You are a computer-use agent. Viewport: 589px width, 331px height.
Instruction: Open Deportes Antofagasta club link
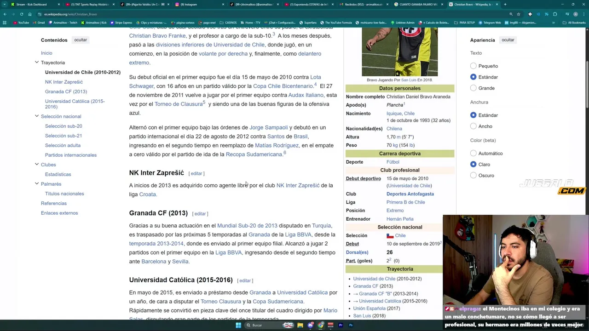coord(410,194)
